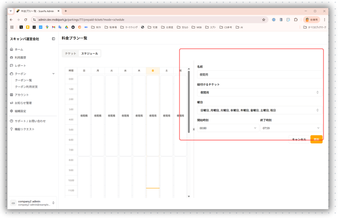Reload the page in browser
Screen dimensions: 338x218
pos(26,20)
